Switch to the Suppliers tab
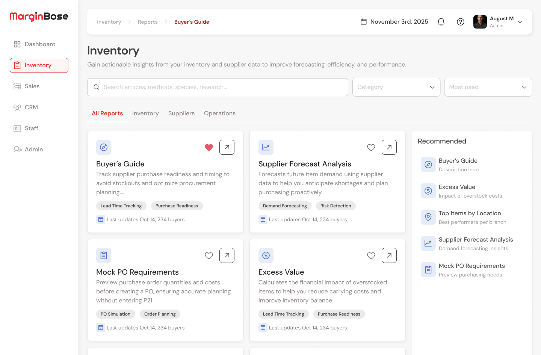 click(181, 113)
